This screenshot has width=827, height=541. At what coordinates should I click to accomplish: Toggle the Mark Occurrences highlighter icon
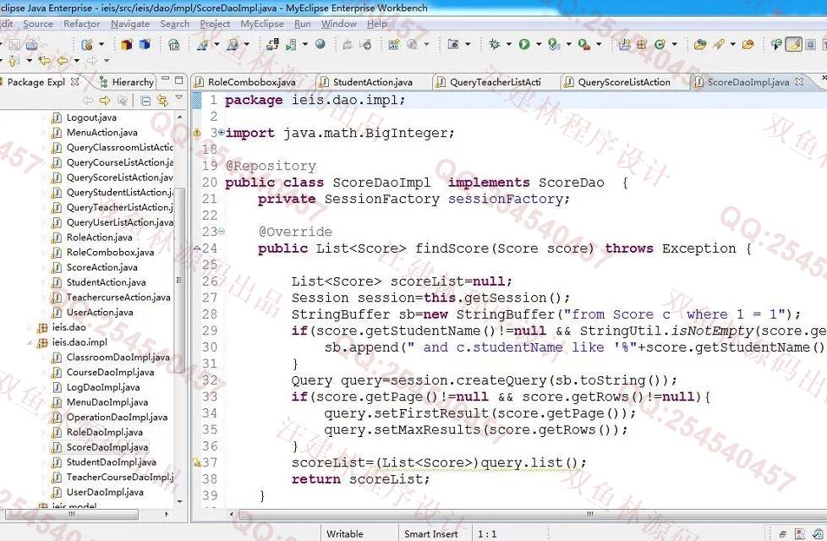794,45
